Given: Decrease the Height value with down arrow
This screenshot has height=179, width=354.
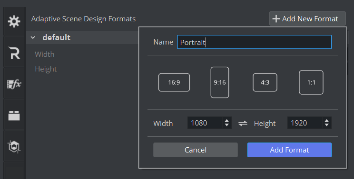Looking at the screenshot, I should pos(327,125).
